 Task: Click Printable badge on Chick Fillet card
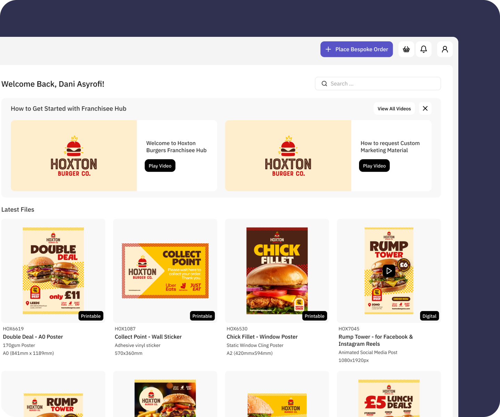pyautogui.click(x=315, y=316)
